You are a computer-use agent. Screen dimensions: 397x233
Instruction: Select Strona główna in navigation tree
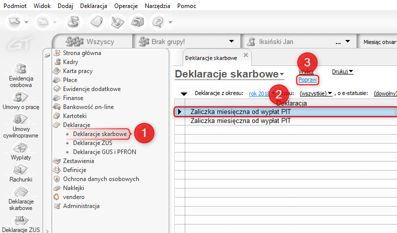click(x=82, y=53)
